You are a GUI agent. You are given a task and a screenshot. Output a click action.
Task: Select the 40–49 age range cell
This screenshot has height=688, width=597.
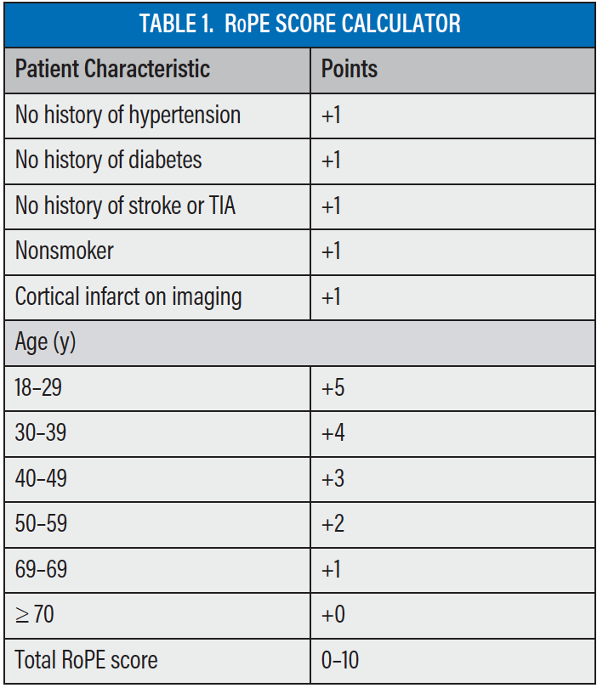tap(40, 478)
